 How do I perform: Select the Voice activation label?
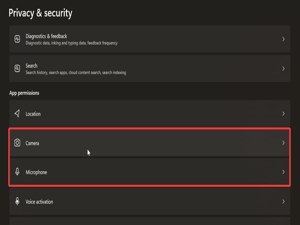click(39, 202)
